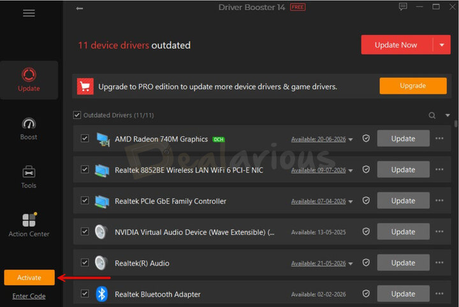Expand version dropdown for 07-04-2026
This screenshot has height=307, width=459.
(351, 201)
